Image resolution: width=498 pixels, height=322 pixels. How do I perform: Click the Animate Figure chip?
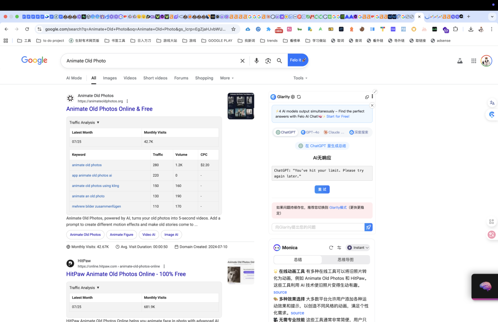click(x=122, y=235)
